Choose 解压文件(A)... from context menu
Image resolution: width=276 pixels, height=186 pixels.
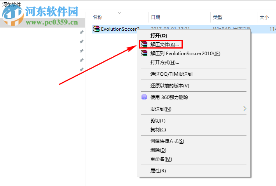click(194, 45)
